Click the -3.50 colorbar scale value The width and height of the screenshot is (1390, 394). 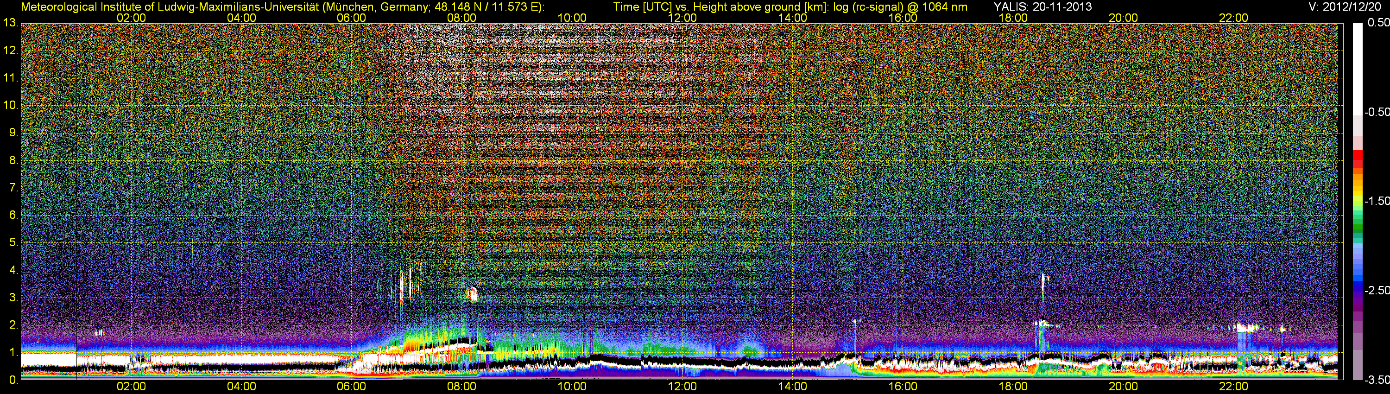point(1377,380)
